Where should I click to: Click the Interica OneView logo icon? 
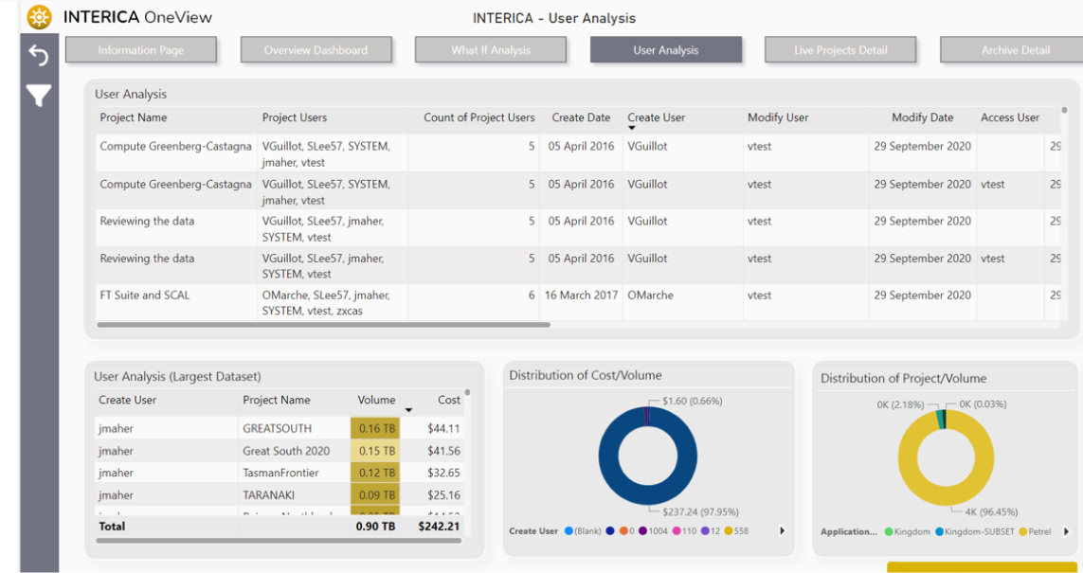39,17
